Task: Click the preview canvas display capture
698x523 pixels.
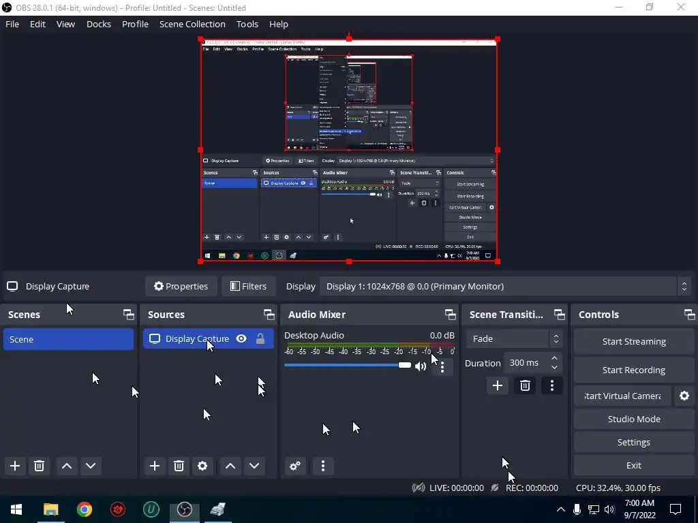Action: 349,150
